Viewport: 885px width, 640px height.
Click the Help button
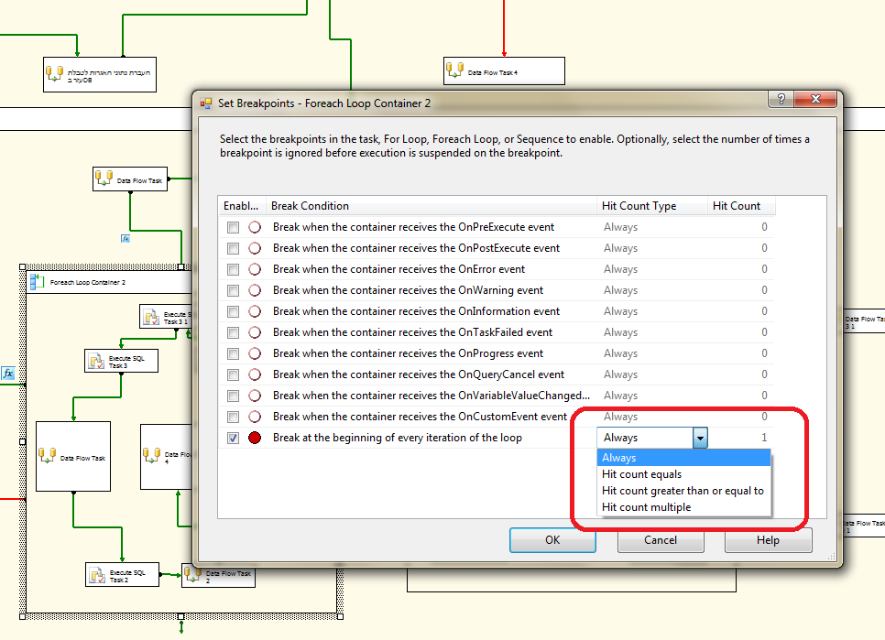pyautogui.click(x=768, y=540)
